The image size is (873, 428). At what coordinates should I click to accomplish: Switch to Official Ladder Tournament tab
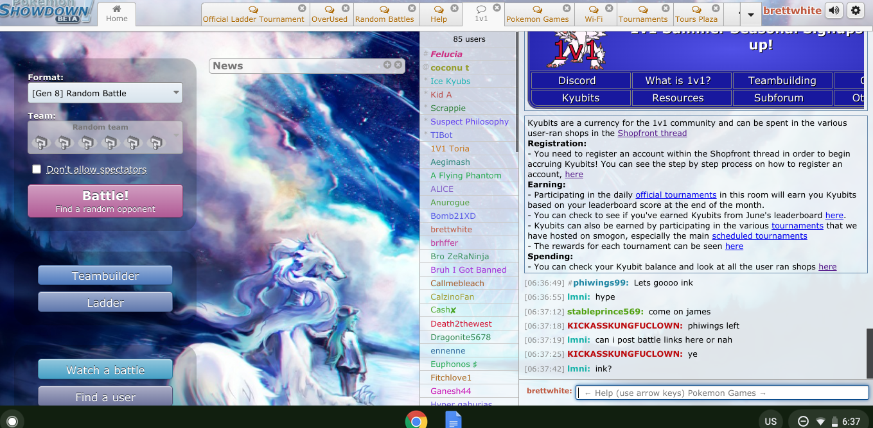pos(253,14)
